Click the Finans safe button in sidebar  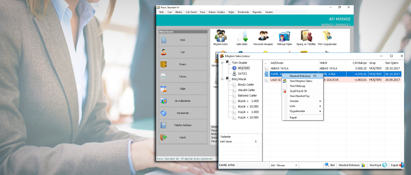tap(183, 64)
